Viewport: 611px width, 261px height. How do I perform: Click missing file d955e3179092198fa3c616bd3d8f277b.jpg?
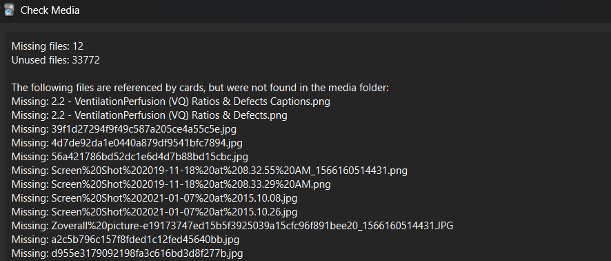point(127,253)
